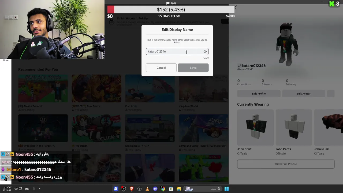Click the Cancel button in Edit Display Name
The height and width of the screenshot is (193, 343).
coord(161,68)
